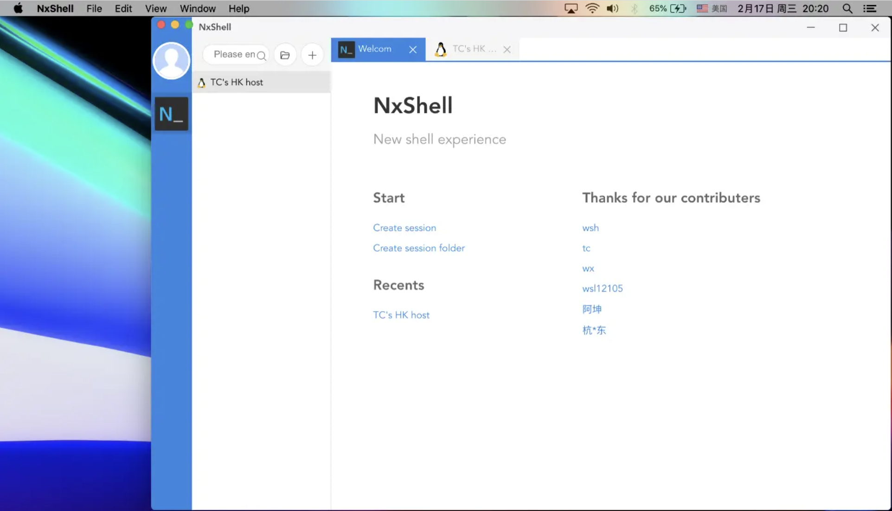This screenshot has height=511, width=892.
Task: Select the penguin icon on TC's HK tab
Action: click(440, 49)
